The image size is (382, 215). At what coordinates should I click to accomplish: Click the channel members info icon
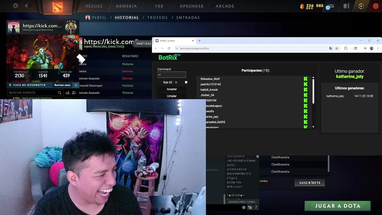[x=258, y=156]
